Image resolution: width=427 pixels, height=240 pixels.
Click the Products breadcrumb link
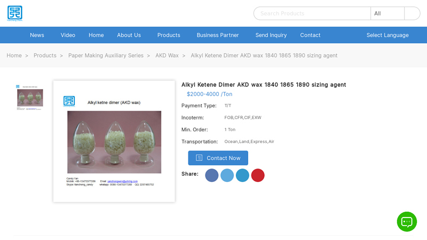45,55
